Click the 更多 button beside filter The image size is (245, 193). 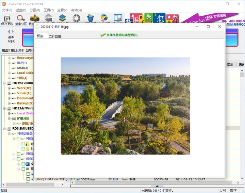tap(241, 64)
